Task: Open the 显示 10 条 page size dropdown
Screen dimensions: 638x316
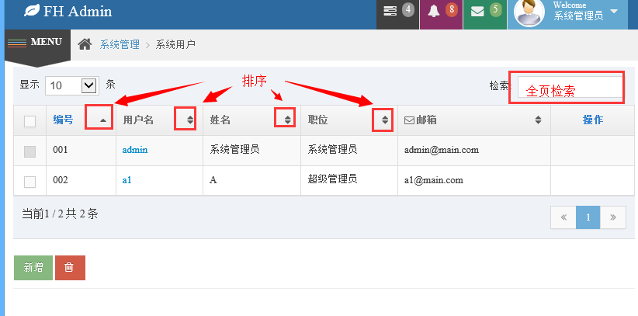Action: click(72, 85)
